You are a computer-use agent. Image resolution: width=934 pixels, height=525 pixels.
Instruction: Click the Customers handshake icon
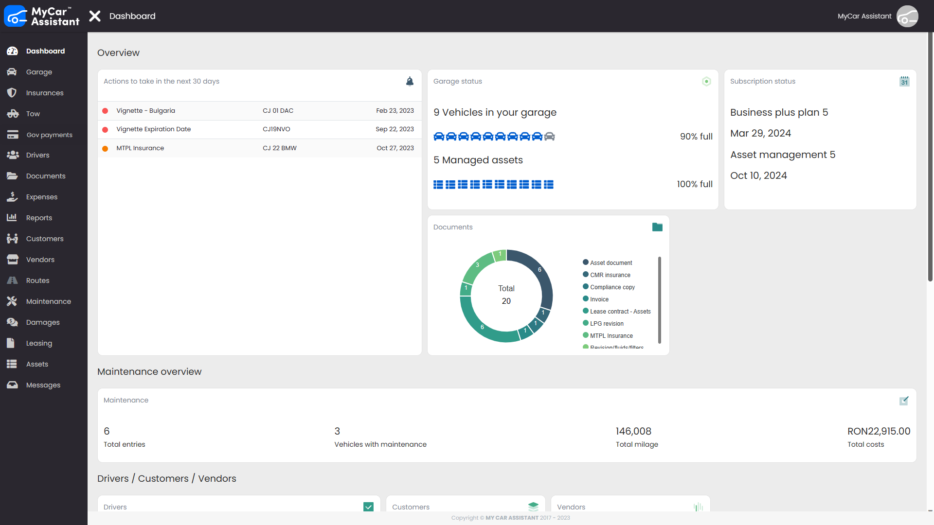click(12, 239)
